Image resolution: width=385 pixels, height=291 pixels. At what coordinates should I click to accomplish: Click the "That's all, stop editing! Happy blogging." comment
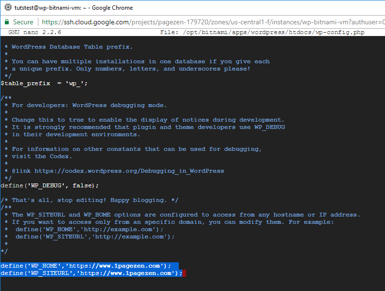coord(89,200)
